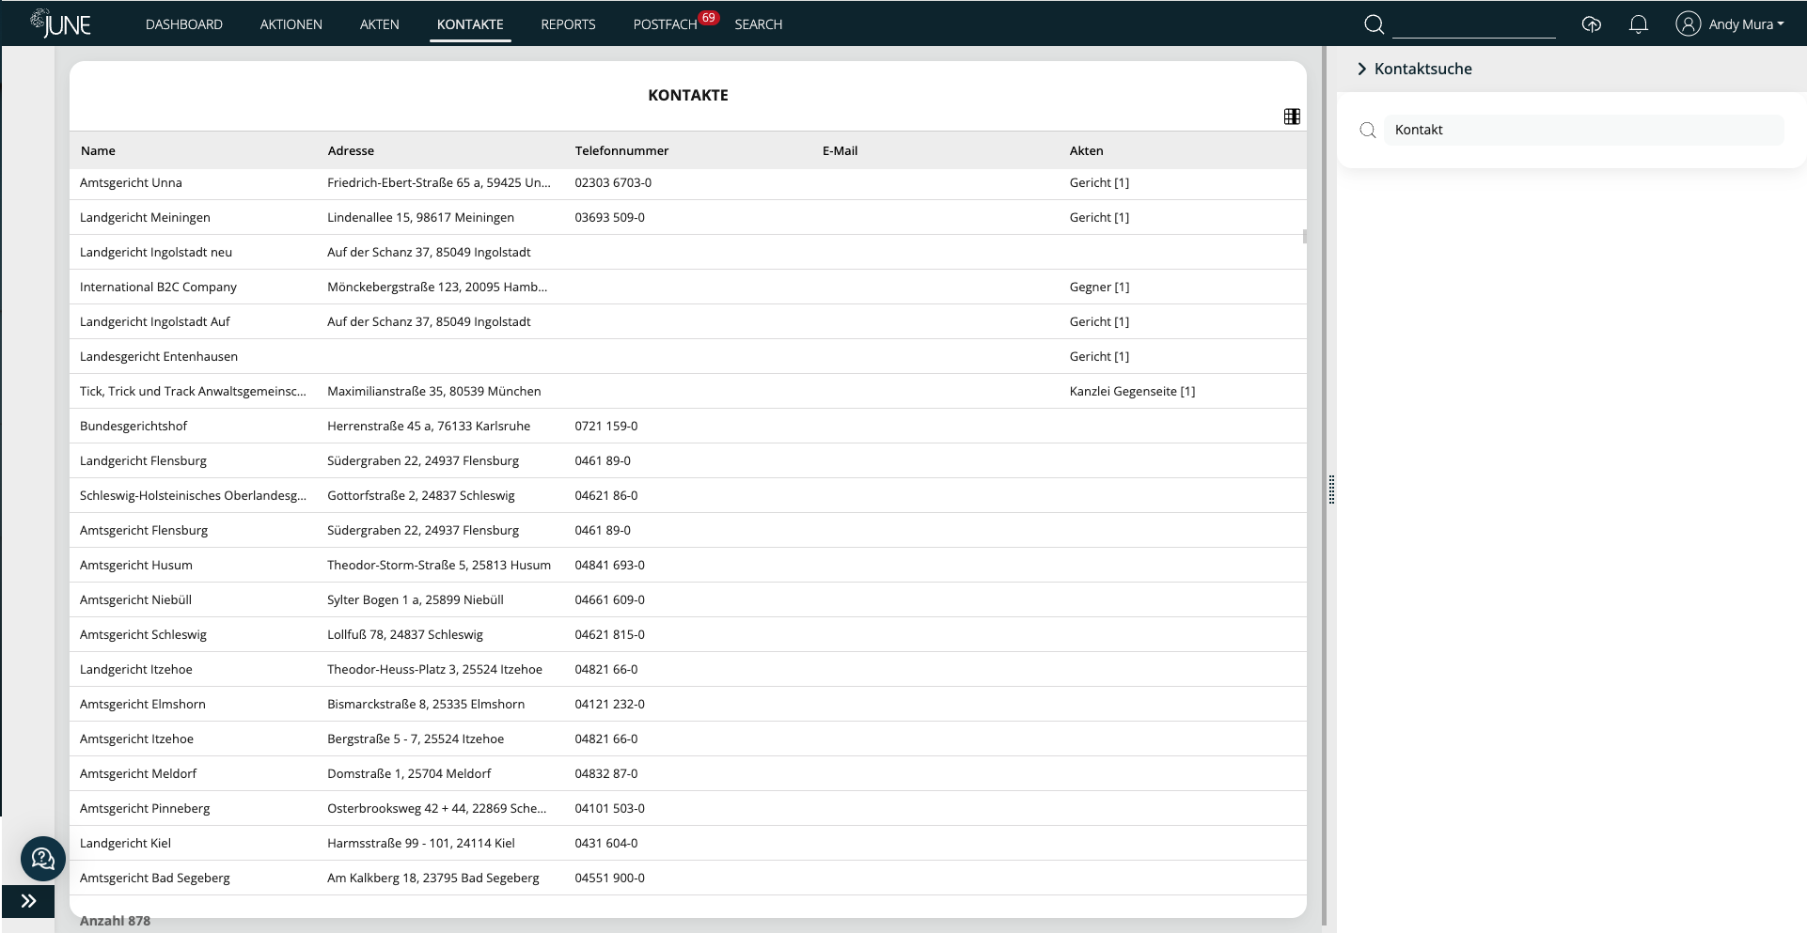This screenshot has width=1807, height=933.
Task: Sort contacts by the Name column header
Action: 98,150
